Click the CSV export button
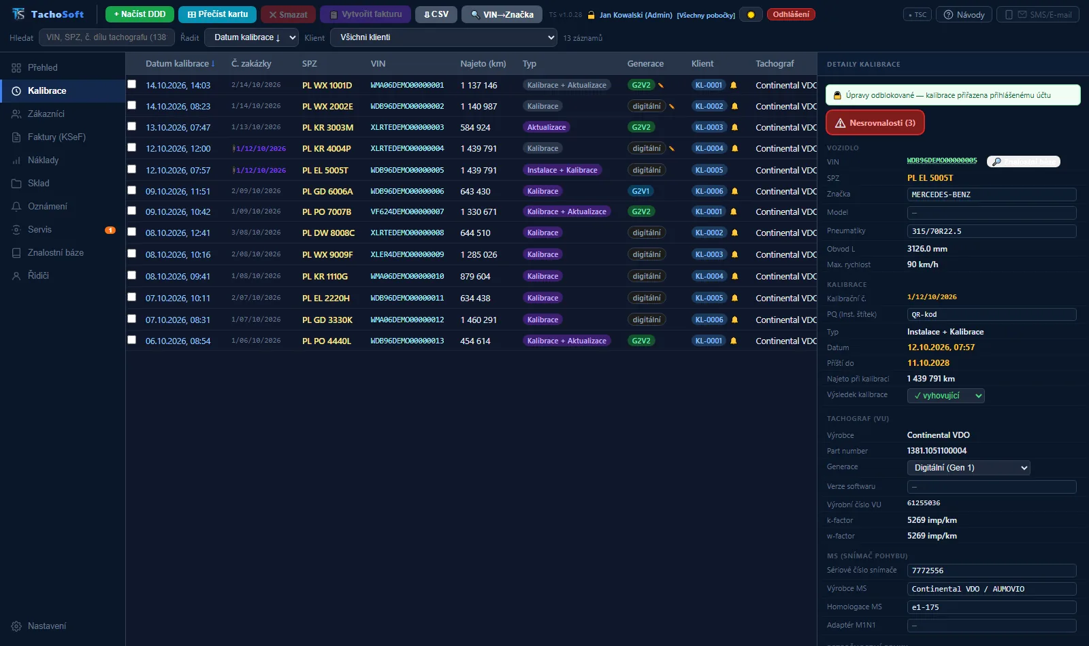 [x=436, y=14]
